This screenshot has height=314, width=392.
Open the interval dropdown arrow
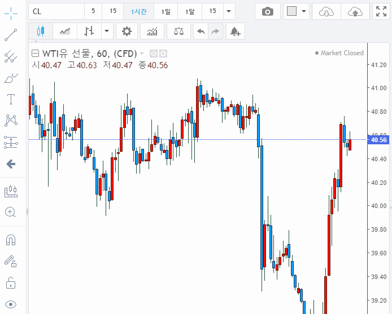229,11
